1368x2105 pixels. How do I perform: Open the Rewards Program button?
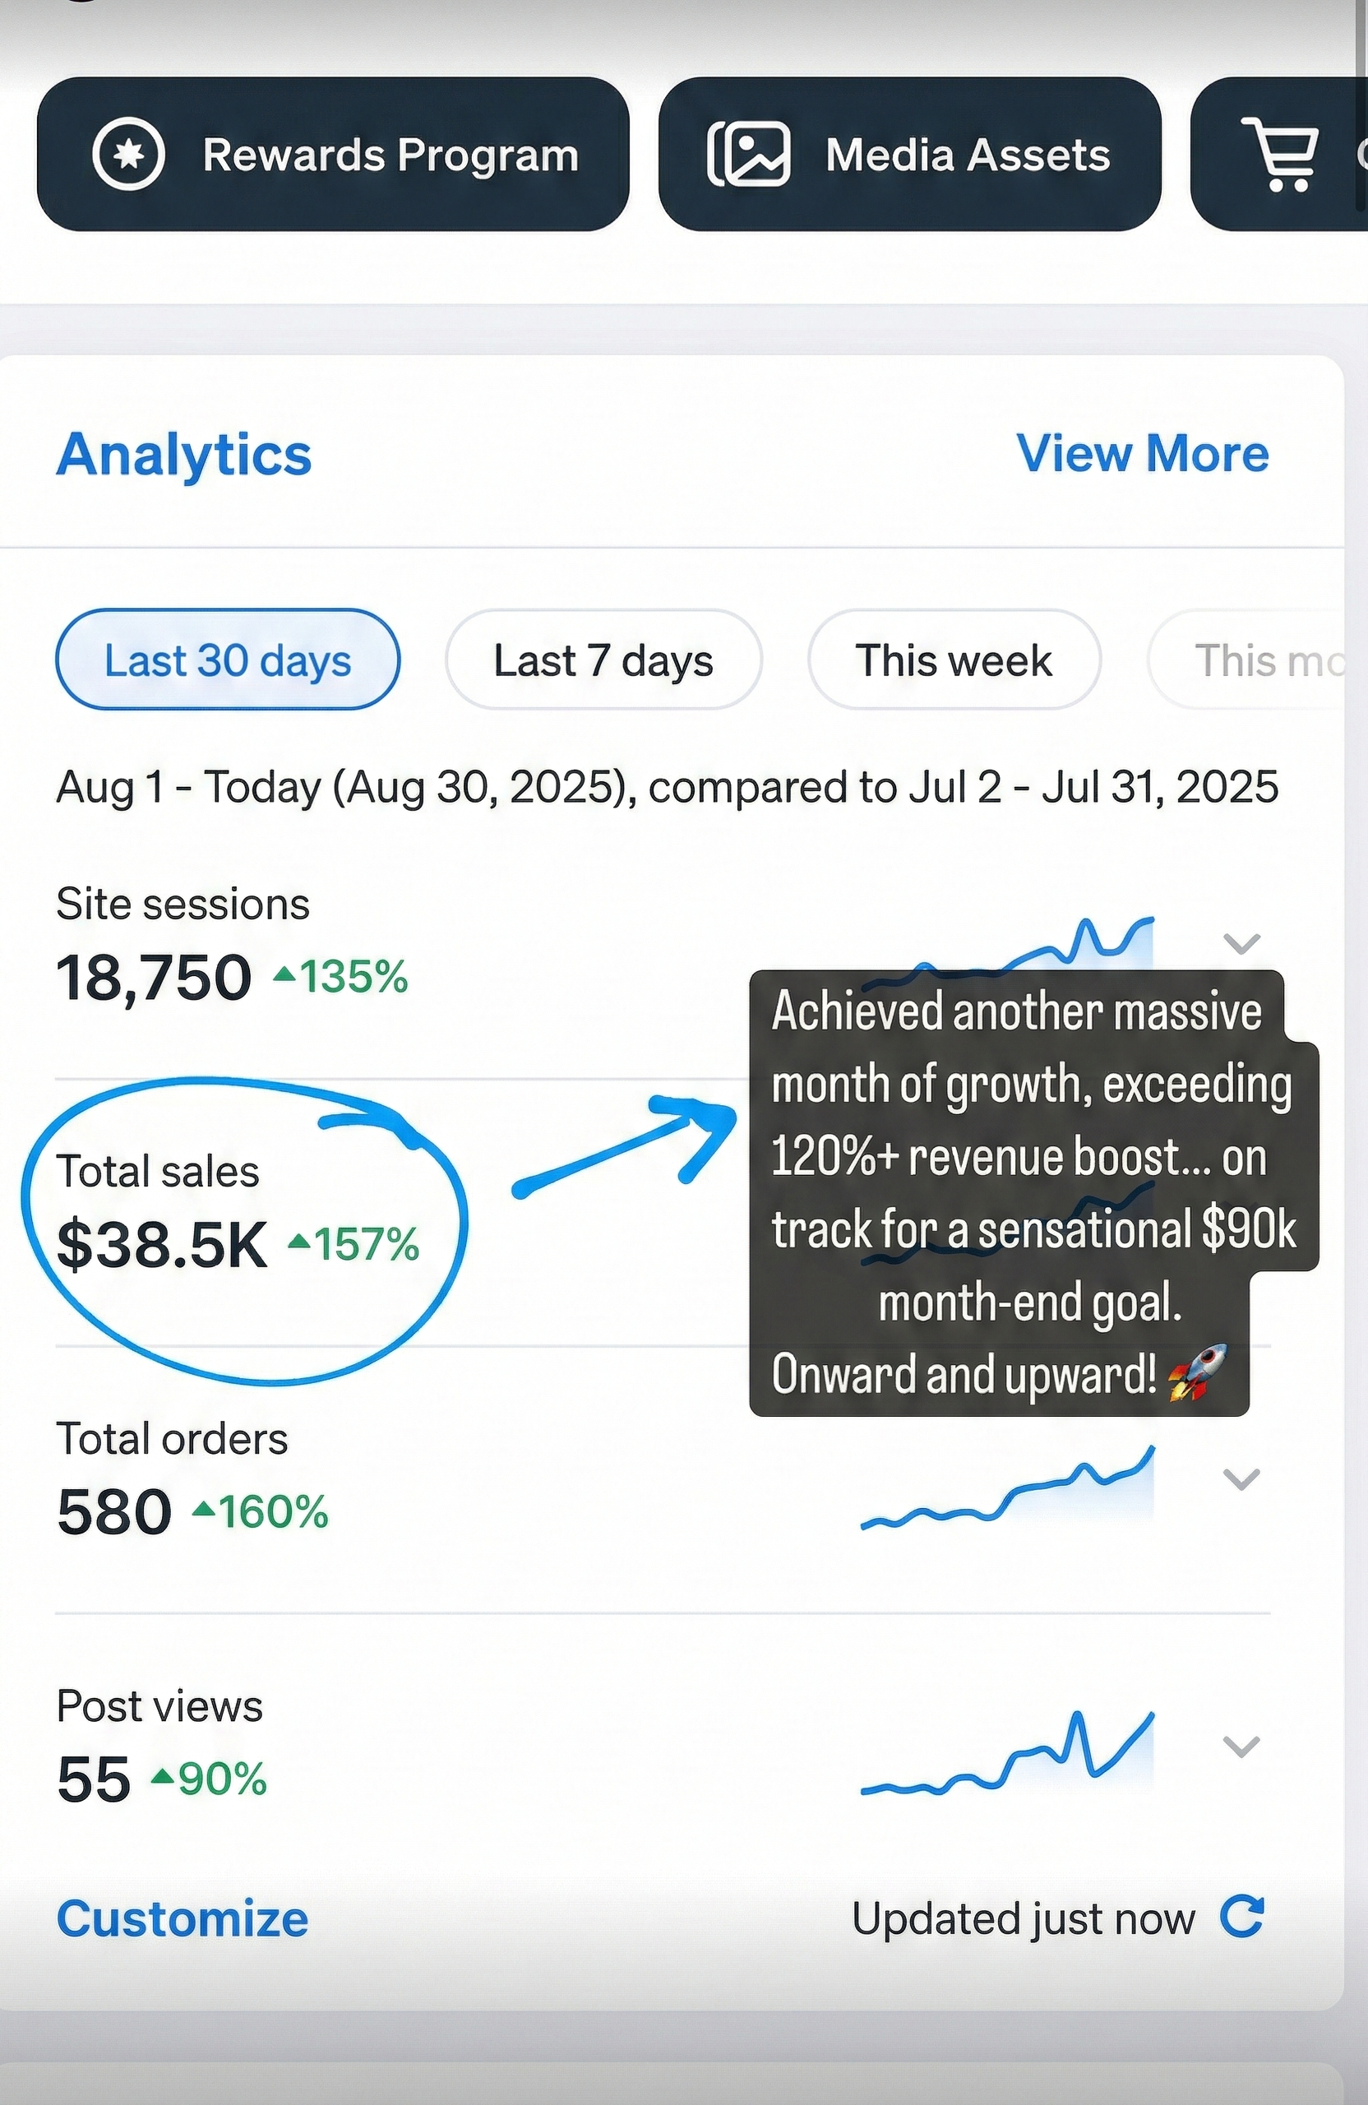click(x=332, y=155)
